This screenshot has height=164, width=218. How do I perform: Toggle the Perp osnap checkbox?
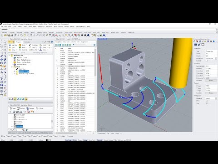(x=32, y=136)
